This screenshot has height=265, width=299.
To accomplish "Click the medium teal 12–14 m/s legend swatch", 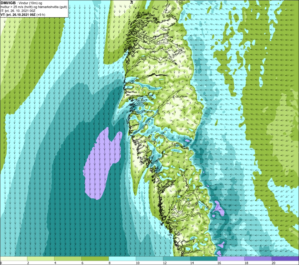I will tap(177, 258).
